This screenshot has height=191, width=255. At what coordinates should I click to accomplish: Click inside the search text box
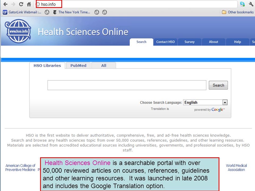pyautogui.click(x=127, y=85)
